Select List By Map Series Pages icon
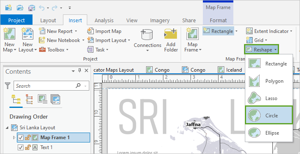 pyautogui.click(x=55, y=99)
